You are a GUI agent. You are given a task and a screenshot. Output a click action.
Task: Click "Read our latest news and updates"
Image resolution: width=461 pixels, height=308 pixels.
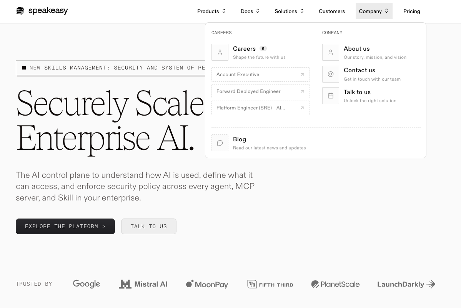[x=269, y=148]
